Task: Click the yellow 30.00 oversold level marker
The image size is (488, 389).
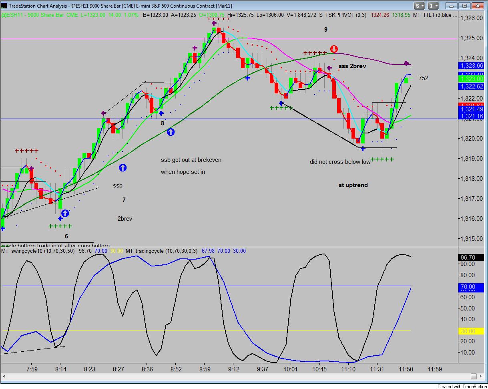Action: (472, 331)
